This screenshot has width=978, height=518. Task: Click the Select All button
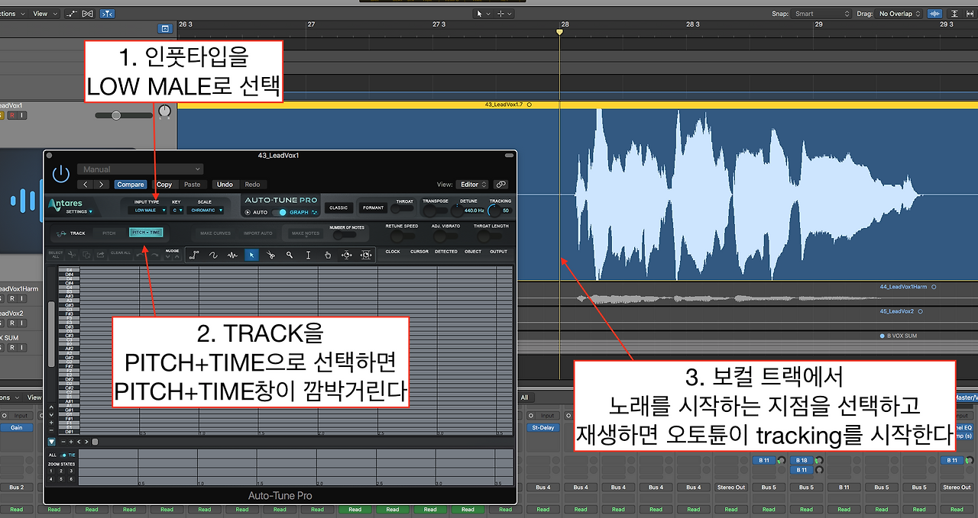point(56,254)
